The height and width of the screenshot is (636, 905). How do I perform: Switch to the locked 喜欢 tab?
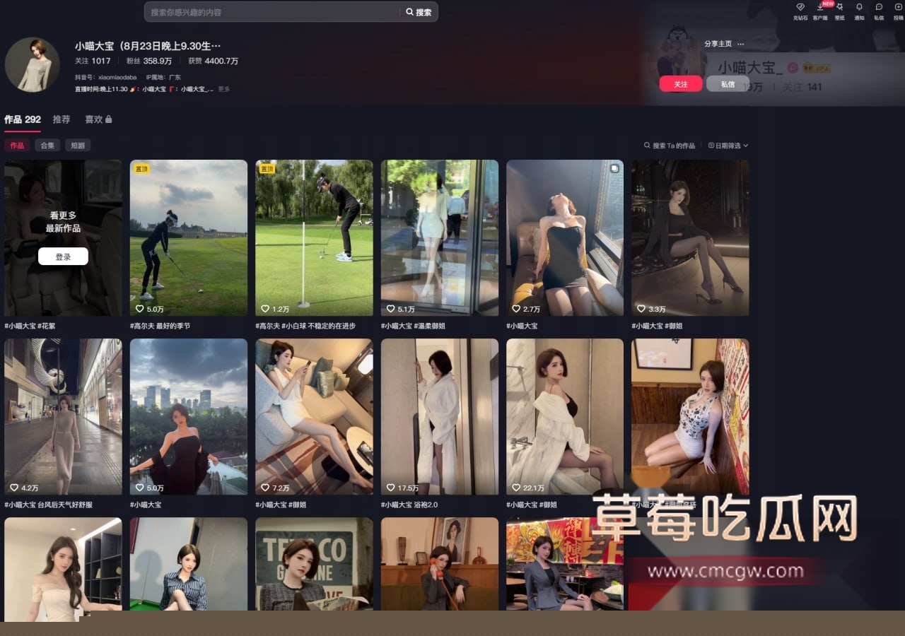[x=98, y=119]
